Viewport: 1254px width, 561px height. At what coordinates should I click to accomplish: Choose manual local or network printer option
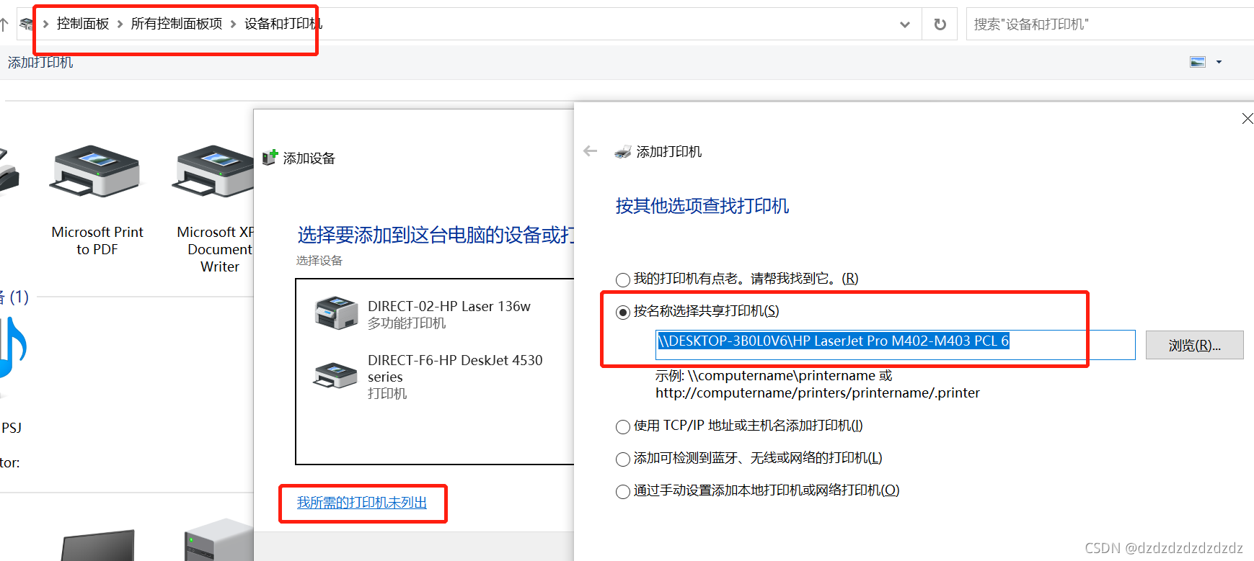[x=623, y=491]
